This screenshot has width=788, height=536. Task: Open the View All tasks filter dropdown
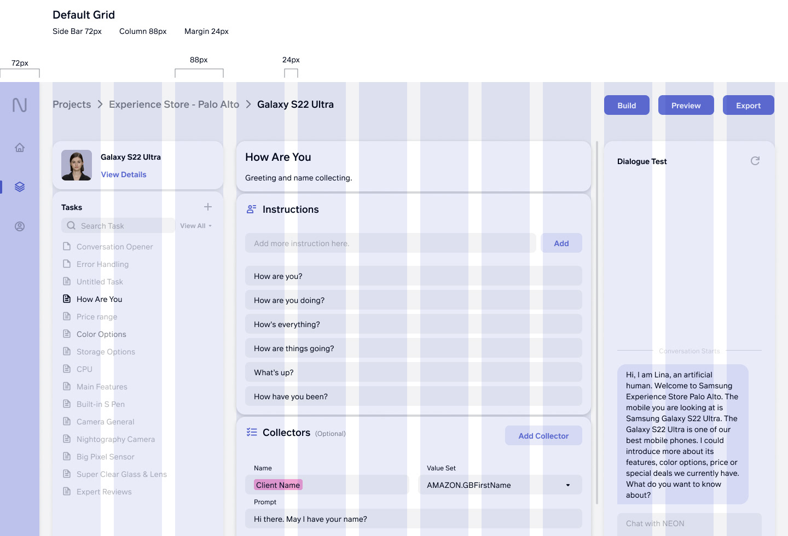click(196, 226)
